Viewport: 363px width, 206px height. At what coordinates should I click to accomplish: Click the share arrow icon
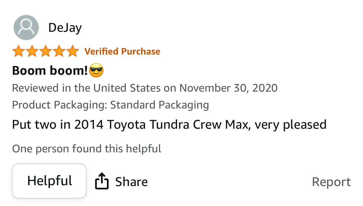pos(102,181)
